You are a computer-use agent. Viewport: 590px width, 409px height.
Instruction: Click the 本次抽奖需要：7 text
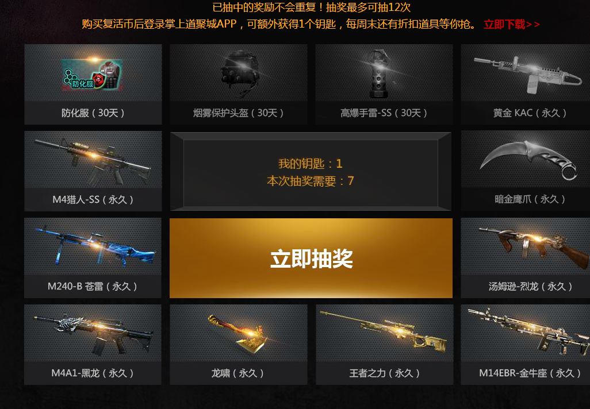click(311, 181)
